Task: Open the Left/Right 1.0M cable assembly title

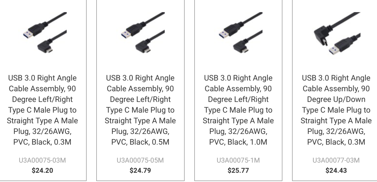Action: point(238,110)
